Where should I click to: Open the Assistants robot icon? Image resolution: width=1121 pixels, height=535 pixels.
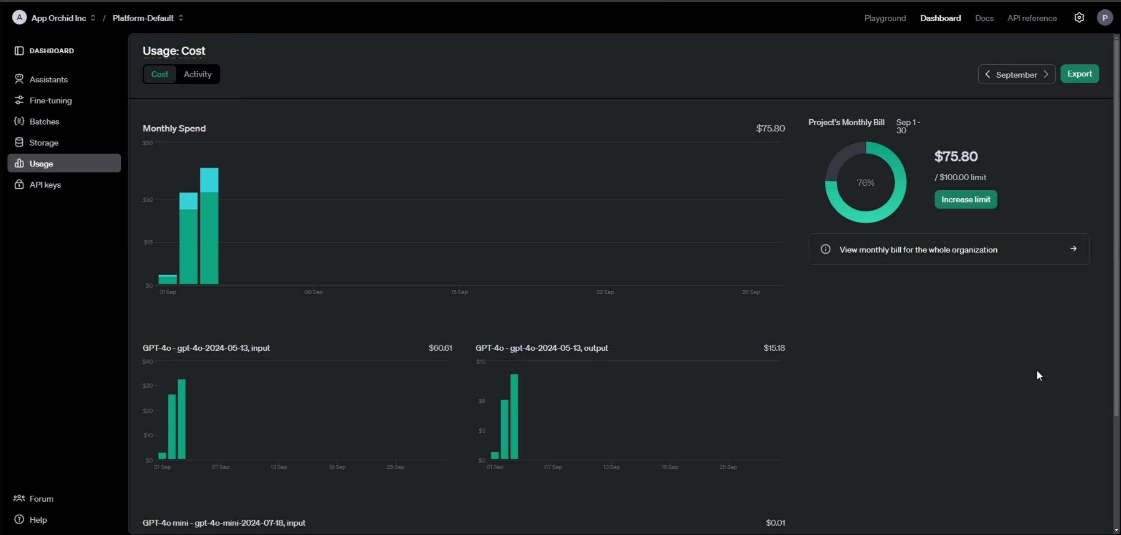(x=19, y=79)
